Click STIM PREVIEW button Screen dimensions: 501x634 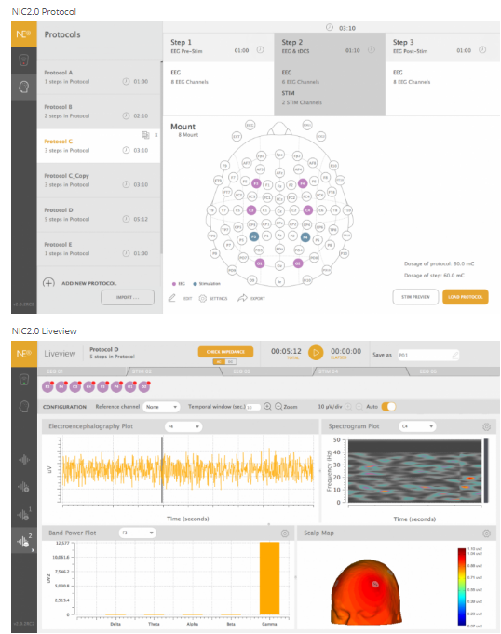coord(415,297)
